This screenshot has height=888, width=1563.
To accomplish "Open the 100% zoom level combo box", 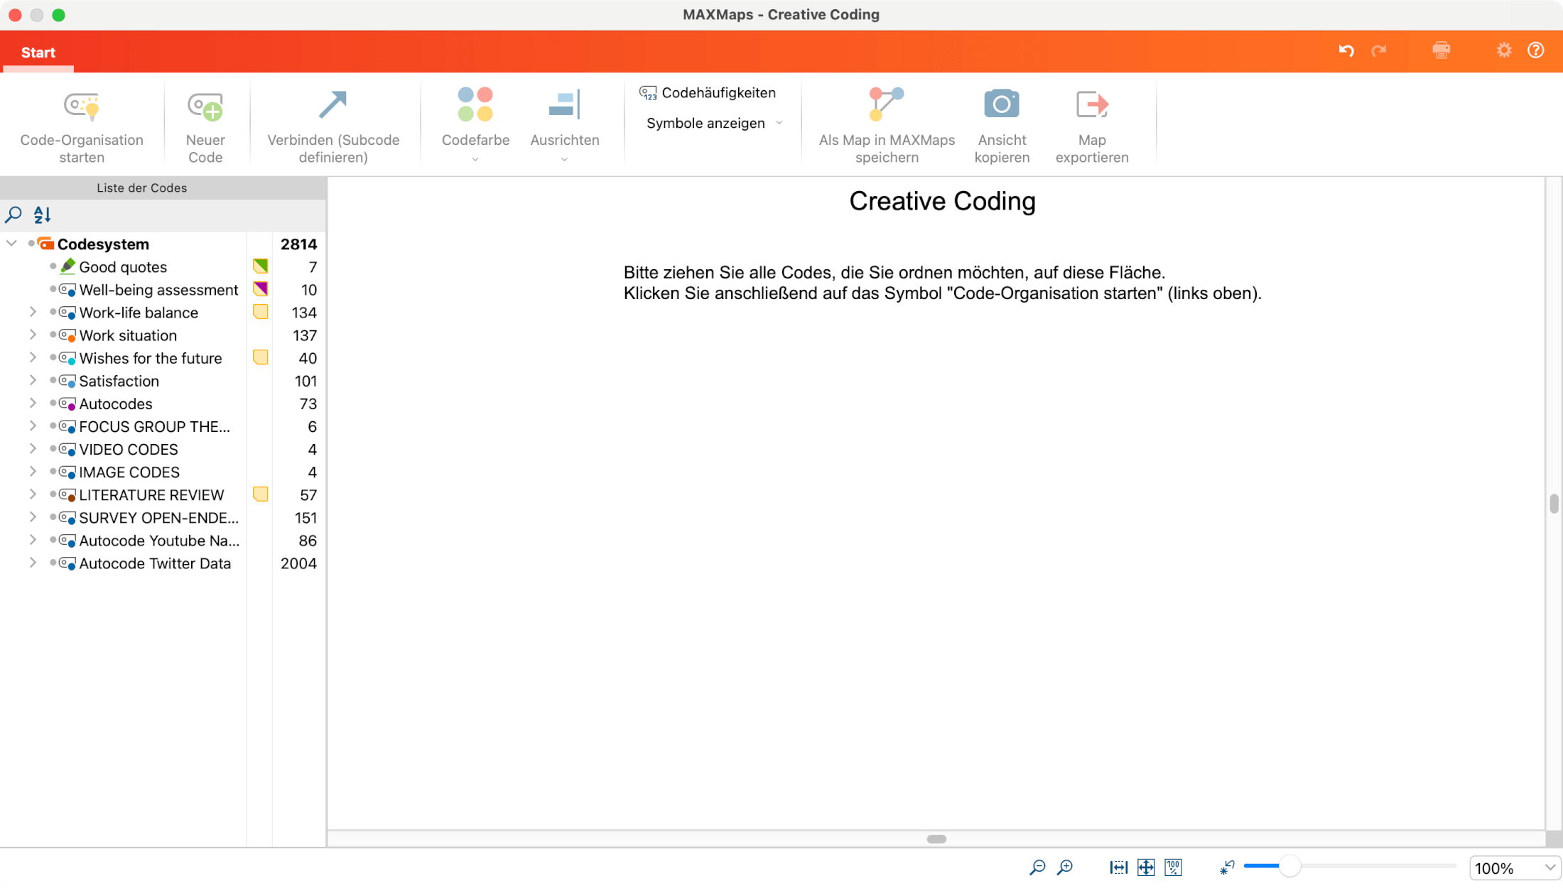I will [x=1514, y=868].
